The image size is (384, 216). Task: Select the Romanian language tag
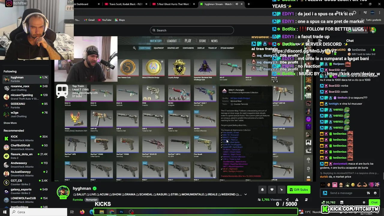[x=91, y=200]
